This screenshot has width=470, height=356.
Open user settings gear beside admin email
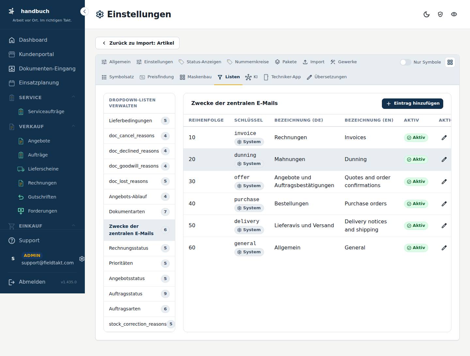[x=82, y=259]
